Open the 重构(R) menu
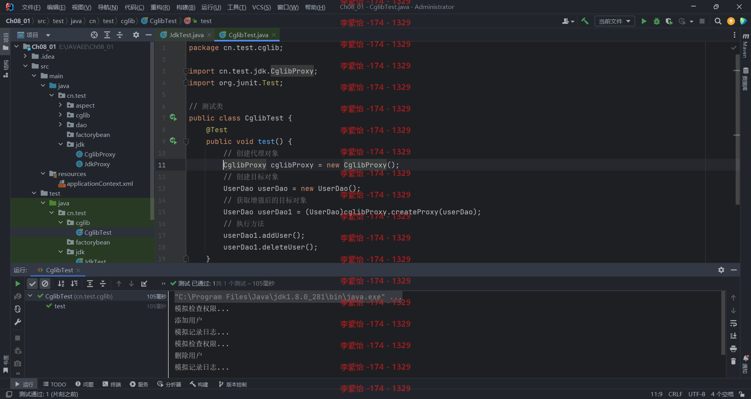 coord(160,7)
